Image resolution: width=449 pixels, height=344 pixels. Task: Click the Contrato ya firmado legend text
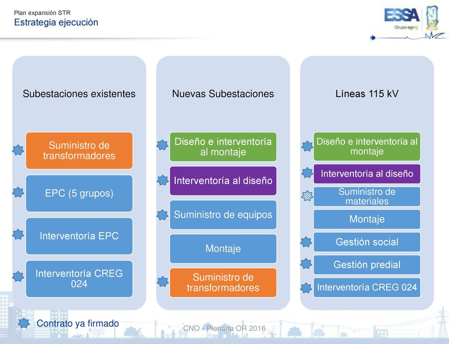point(78,323)
